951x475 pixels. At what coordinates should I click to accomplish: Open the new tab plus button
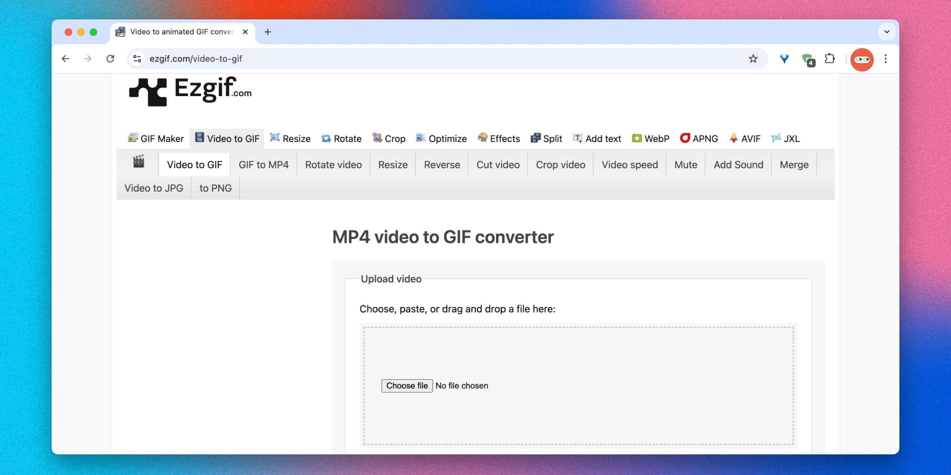267,32
